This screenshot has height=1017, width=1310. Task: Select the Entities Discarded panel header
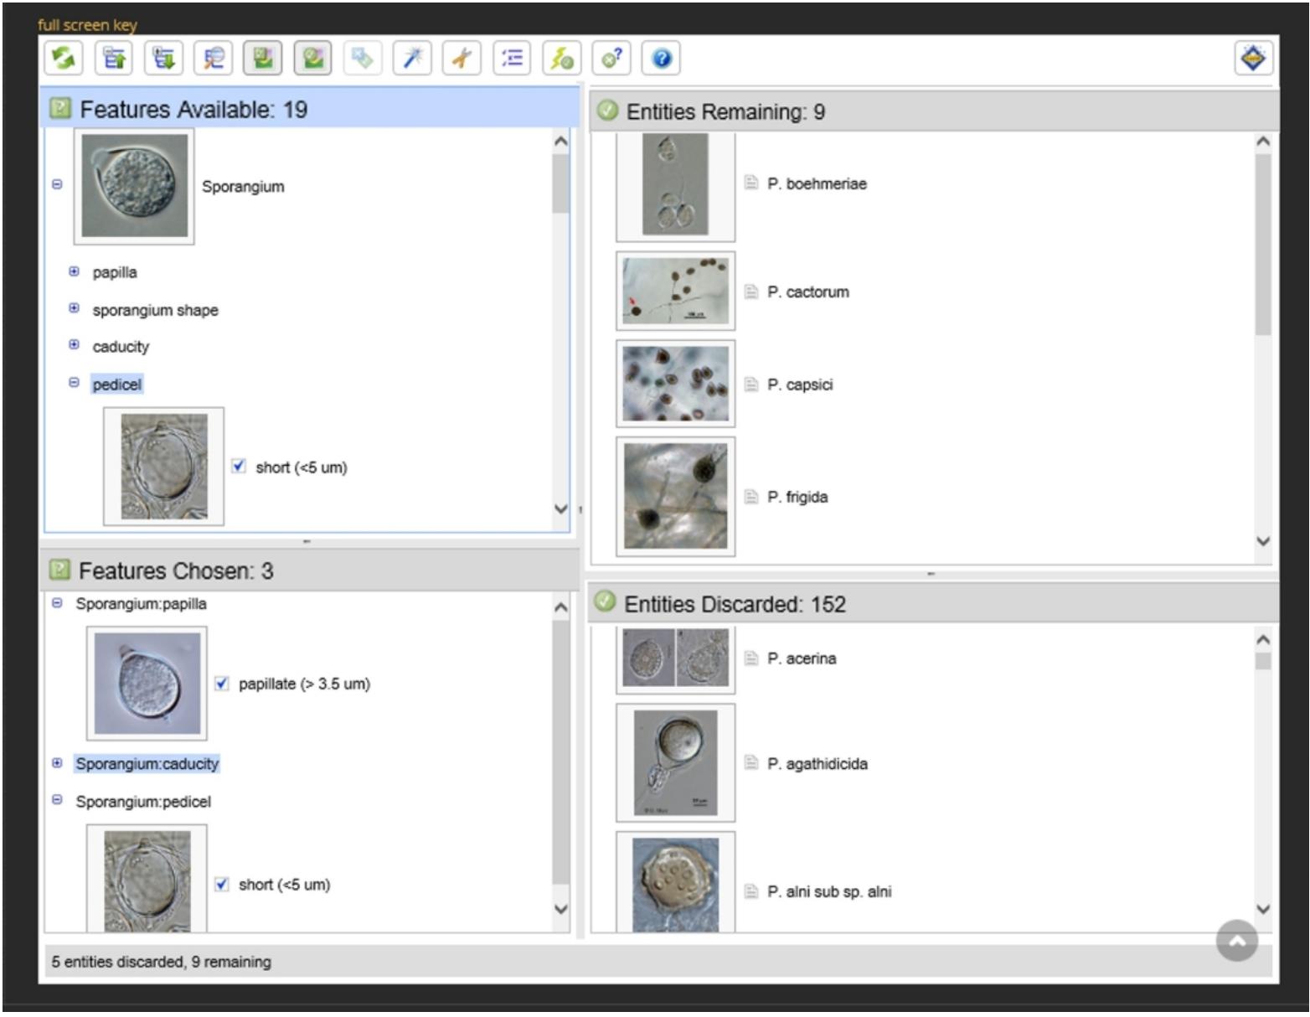click(934, 604)
